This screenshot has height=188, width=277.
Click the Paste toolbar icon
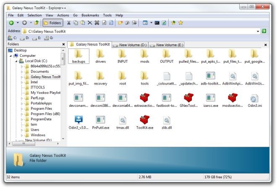pyautogui.click(x=83, y=23)
